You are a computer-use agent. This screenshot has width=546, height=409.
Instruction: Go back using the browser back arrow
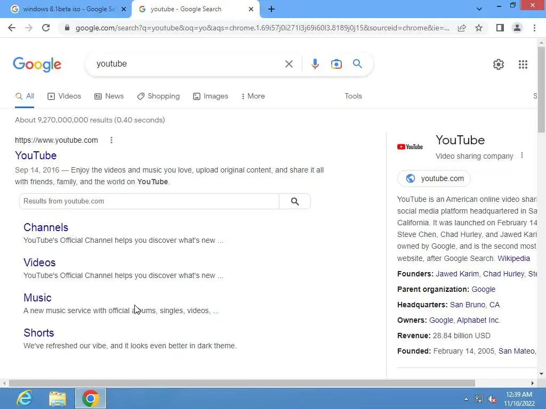12,28
